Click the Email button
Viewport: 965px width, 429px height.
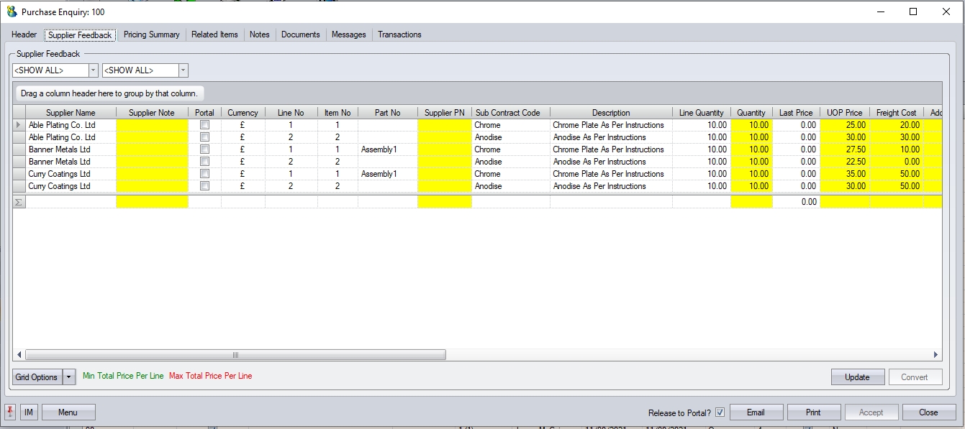point(756,412)
